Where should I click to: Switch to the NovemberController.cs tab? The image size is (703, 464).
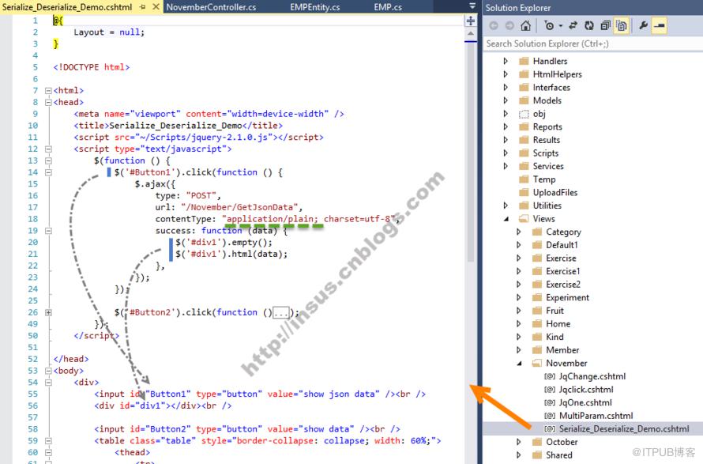point(211,7)
